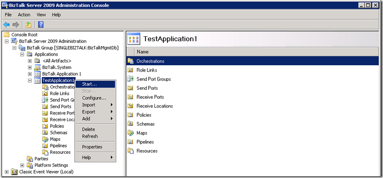Collapse the TestApplication1 node
The image size is (383, 178).
tap(30, 81)
